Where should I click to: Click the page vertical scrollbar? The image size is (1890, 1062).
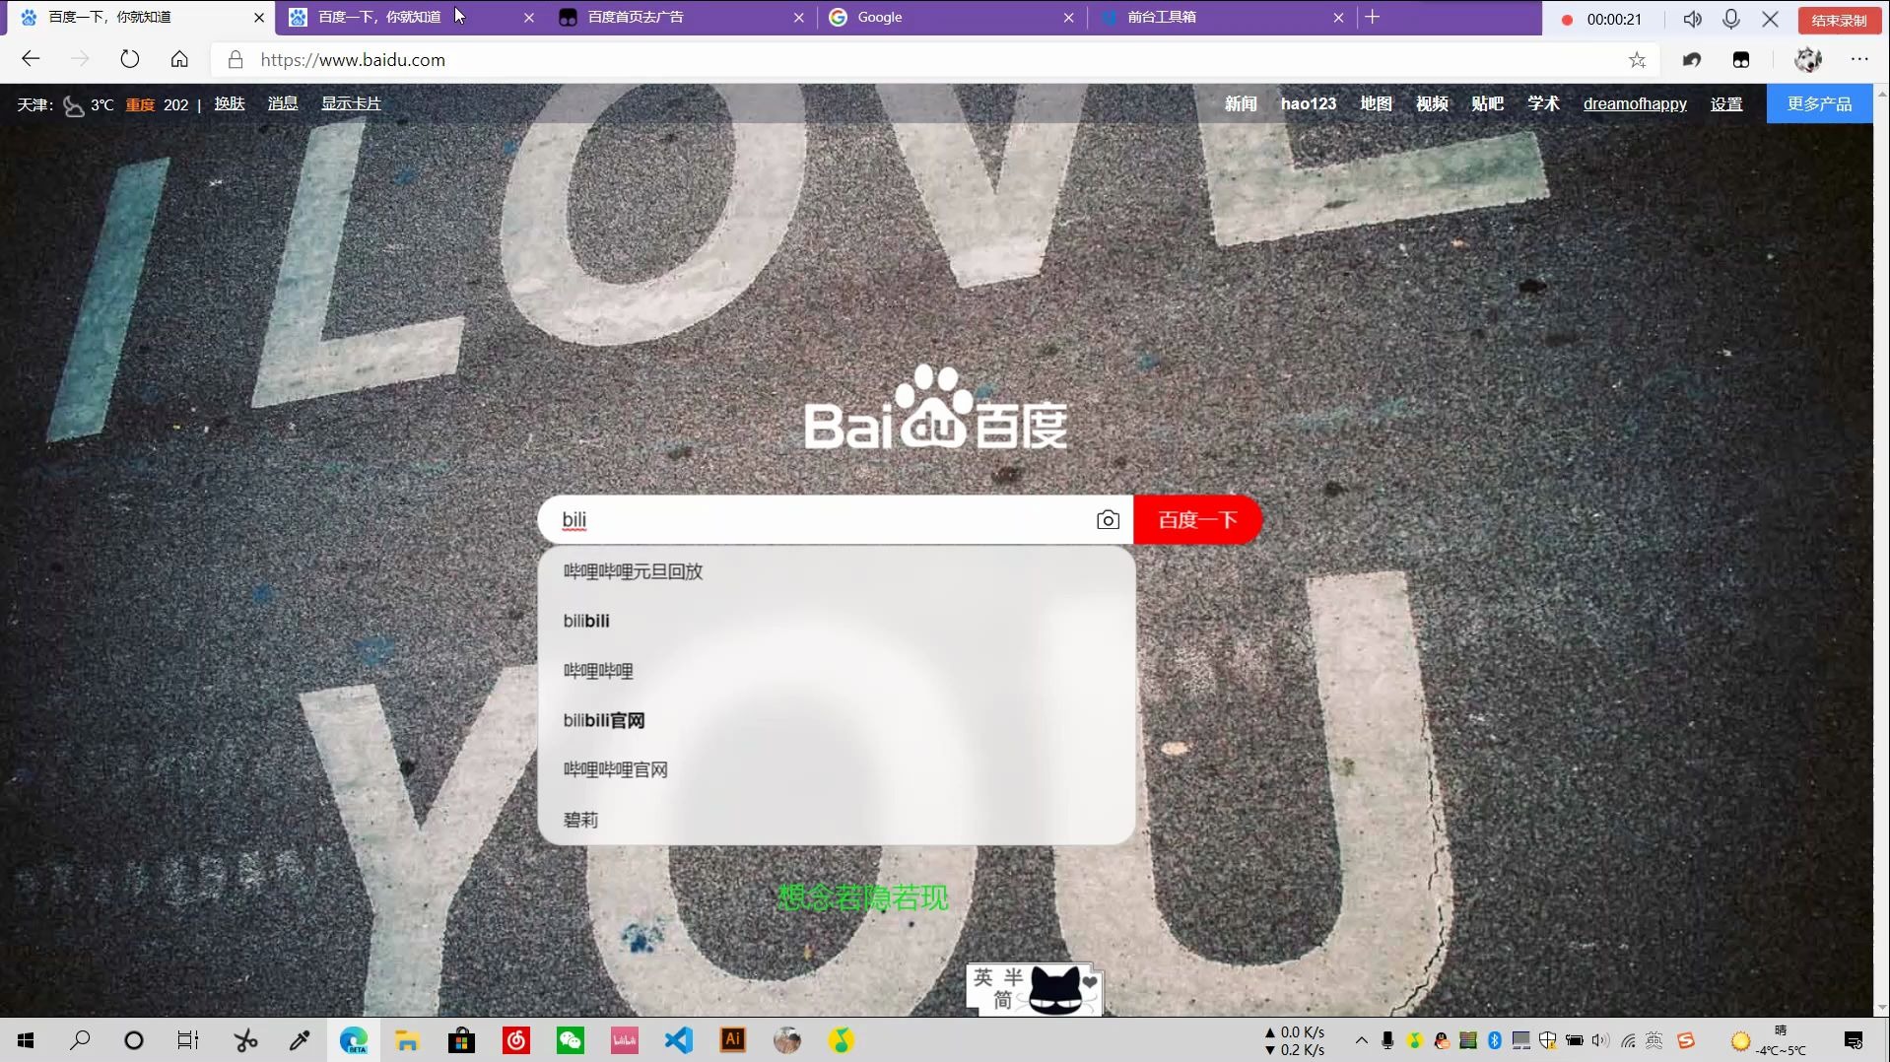click(x=1881, y=550)
